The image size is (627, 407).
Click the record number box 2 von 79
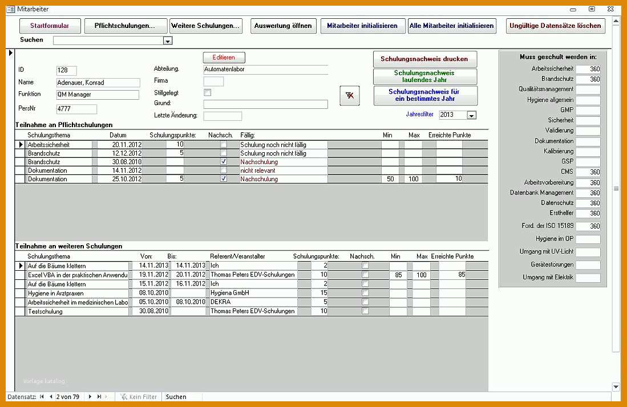[69, 397]
